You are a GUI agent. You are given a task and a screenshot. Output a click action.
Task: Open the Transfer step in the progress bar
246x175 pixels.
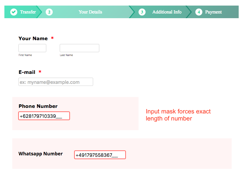click(28, 12)
